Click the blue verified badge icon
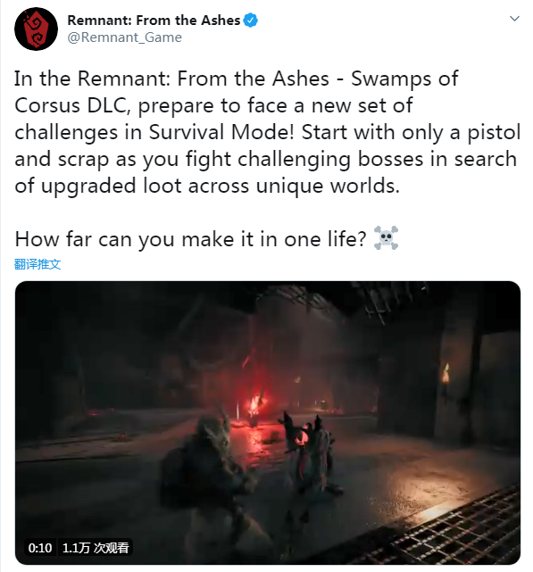Viewport: 533px width, 572px height. [x=251, y=21]
